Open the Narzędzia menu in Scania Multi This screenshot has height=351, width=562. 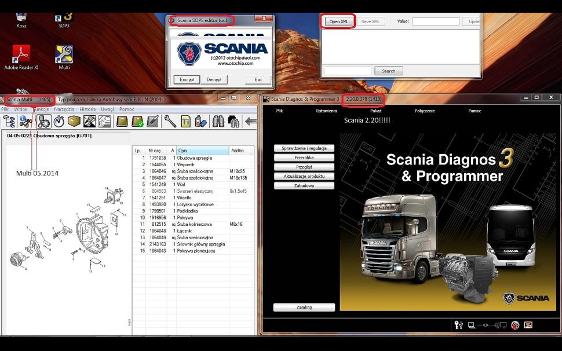pyautogui.click(x=64, y=109)
